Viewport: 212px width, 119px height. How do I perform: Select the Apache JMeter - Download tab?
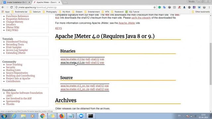[46, 2]
